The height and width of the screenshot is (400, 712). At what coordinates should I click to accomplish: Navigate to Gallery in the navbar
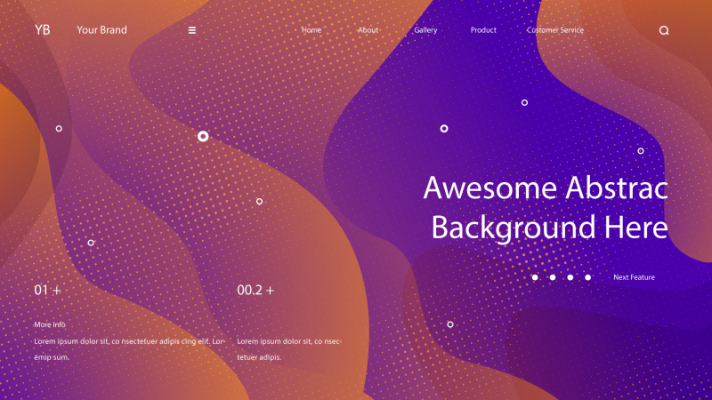[425, 30]
